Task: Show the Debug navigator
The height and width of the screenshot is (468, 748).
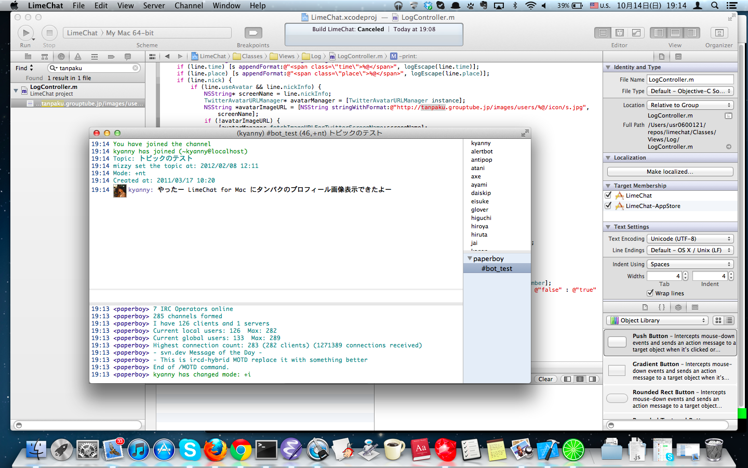Action: [x=95, y=56]
